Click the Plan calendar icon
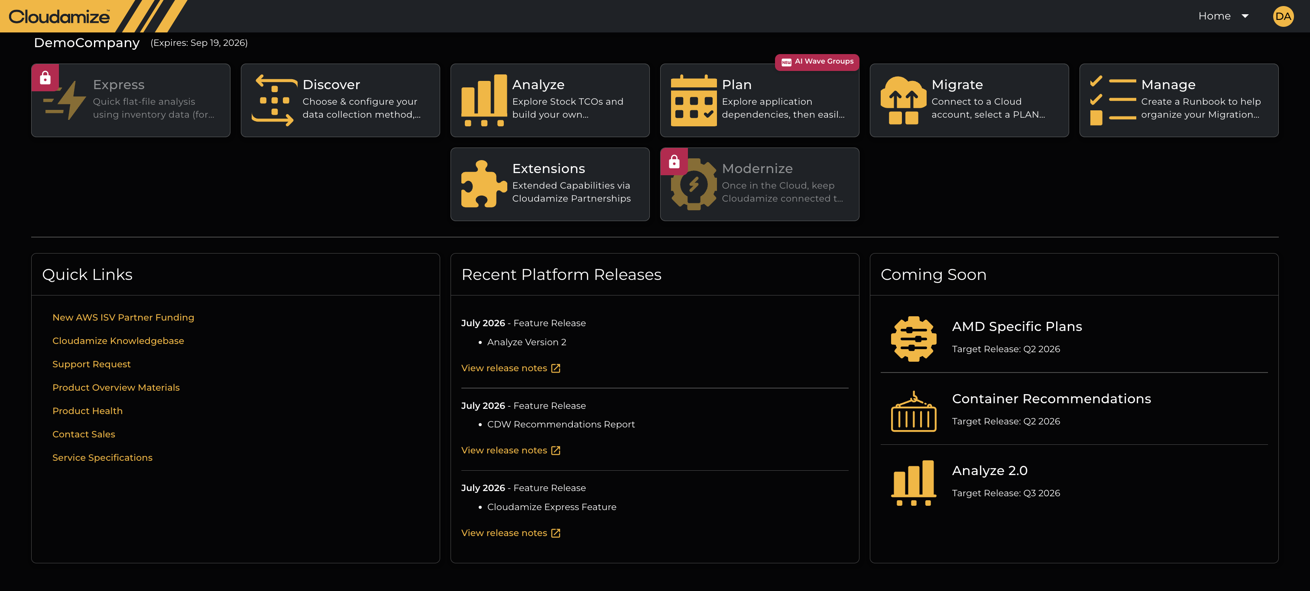The height and width of the screenshot is (591, 1310). 694,100
